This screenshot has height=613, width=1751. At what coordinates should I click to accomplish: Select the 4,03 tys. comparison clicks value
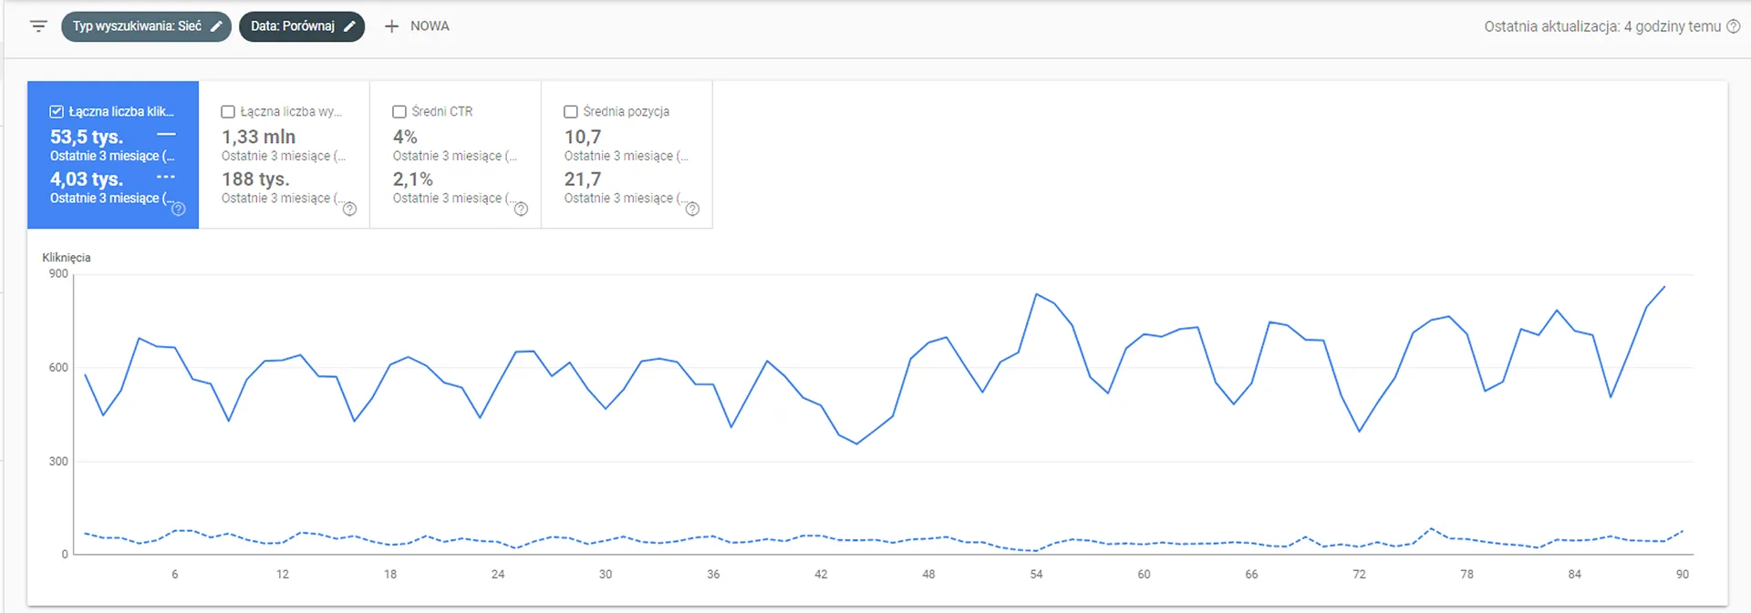click(87, 179)
